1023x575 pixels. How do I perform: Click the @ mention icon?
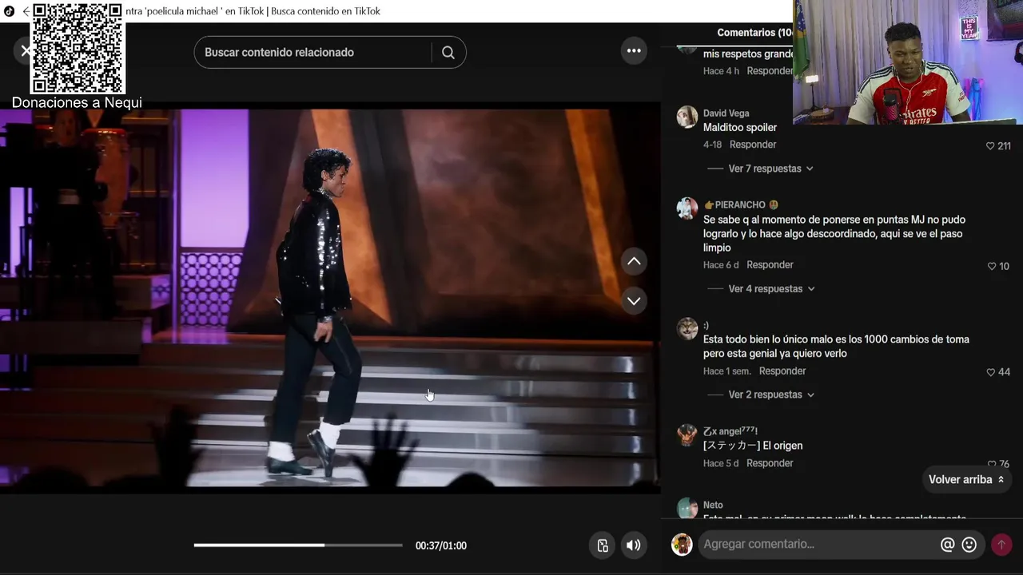click(x=947, y=545)
